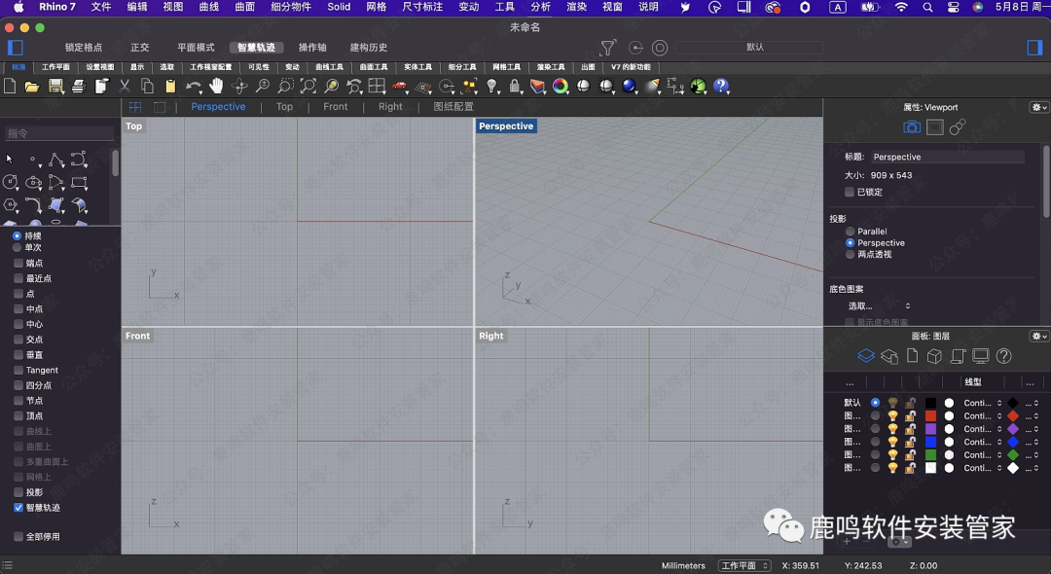This screenshot has width=1051, height=574.
Task: Click the lock objects padlock icon in toolbar
Action: pyautogui.click(x=516, y=87)
